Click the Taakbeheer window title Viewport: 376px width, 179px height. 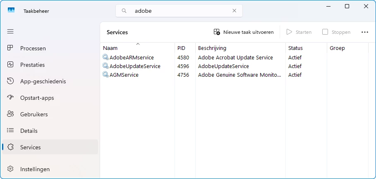[x=36, y=11]
